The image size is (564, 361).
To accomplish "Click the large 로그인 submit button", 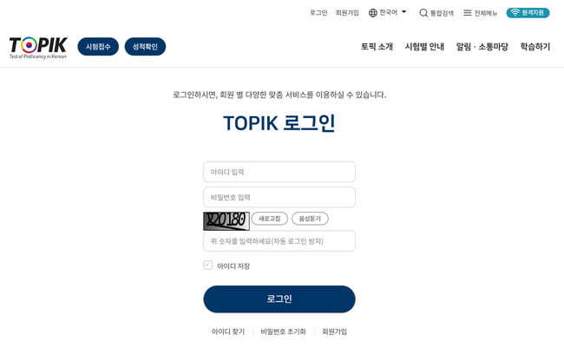I will 279,299.
